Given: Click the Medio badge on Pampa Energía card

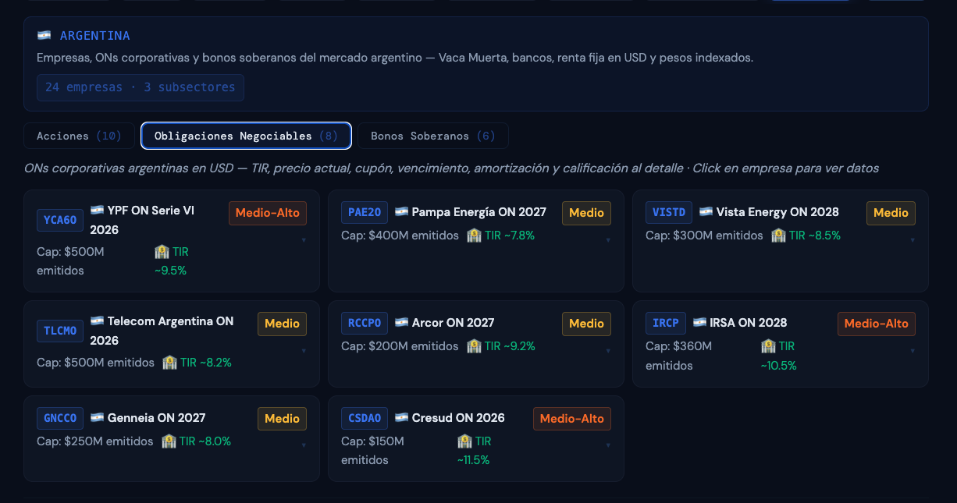Looking at the screenshot, I should click(x=586, y=213).
